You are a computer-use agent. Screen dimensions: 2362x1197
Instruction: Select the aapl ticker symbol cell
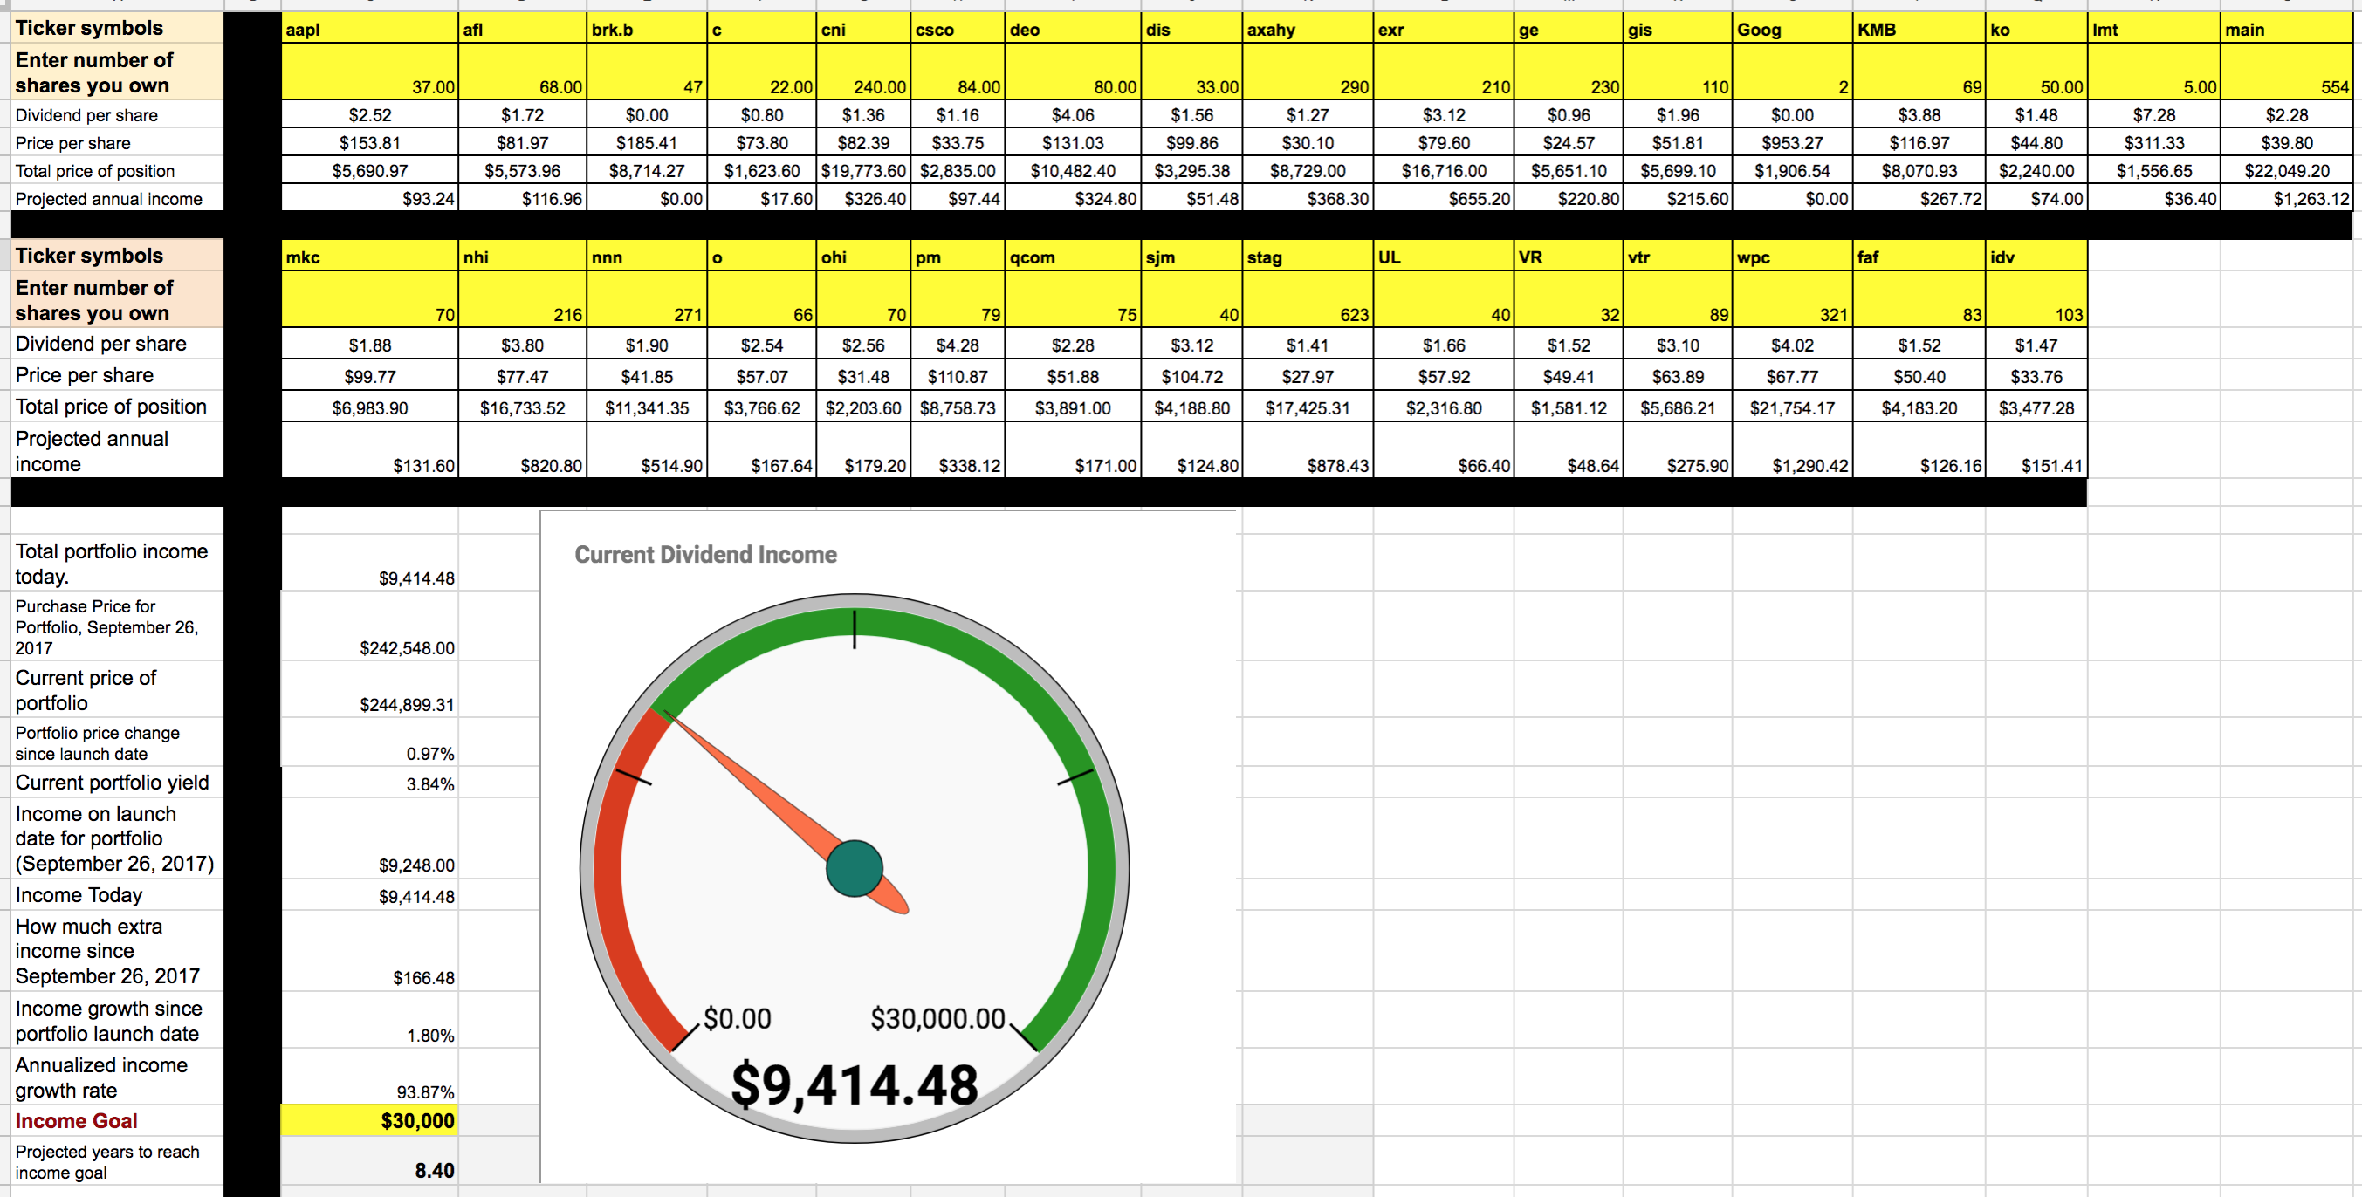point(368,29)
